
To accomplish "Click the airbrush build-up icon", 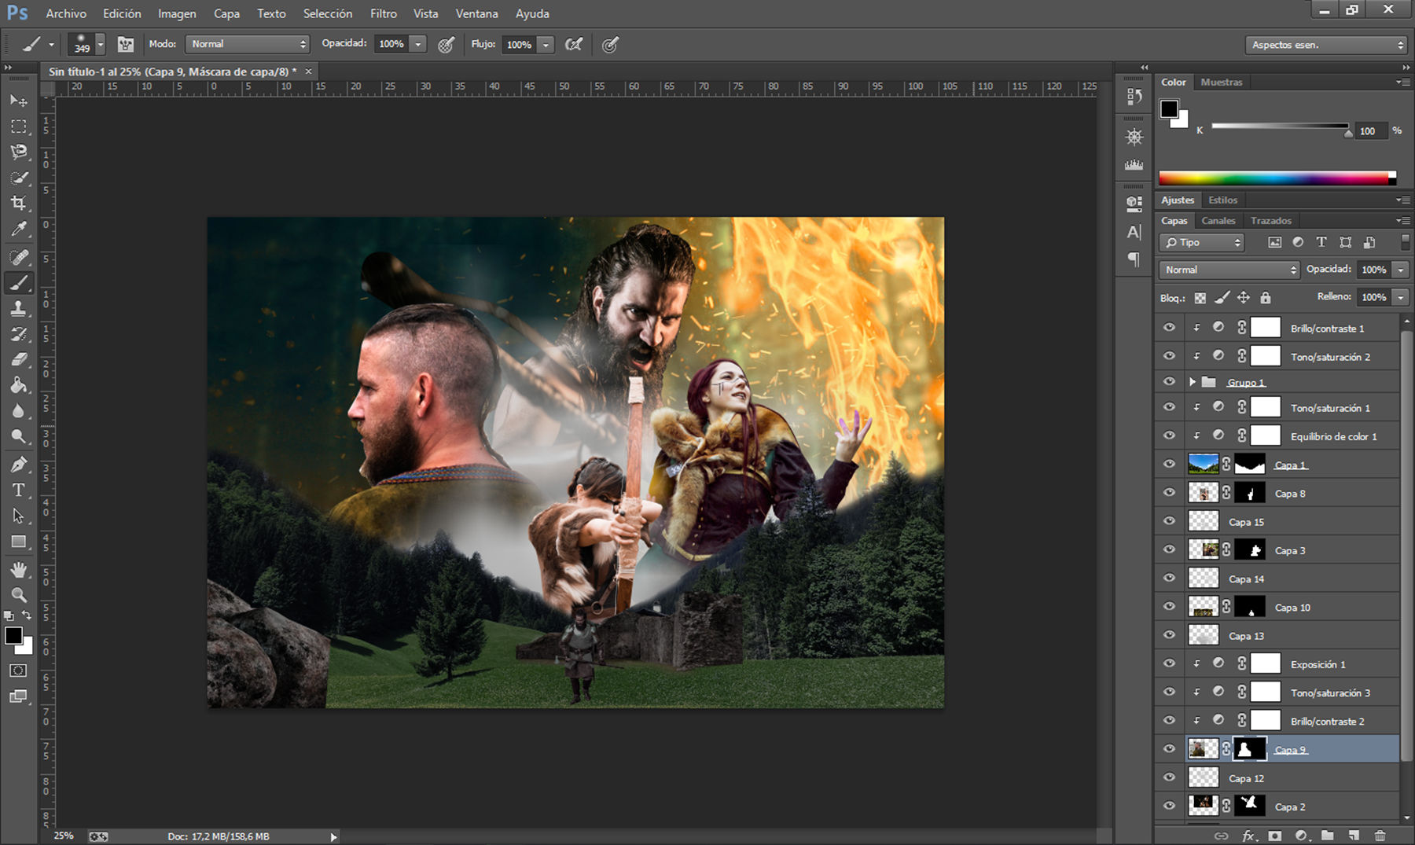I will tap(575, 44).
